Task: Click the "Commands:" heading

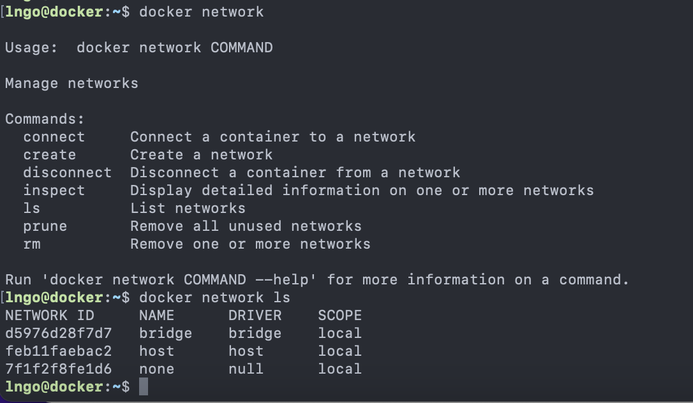Action: [45, 119]
